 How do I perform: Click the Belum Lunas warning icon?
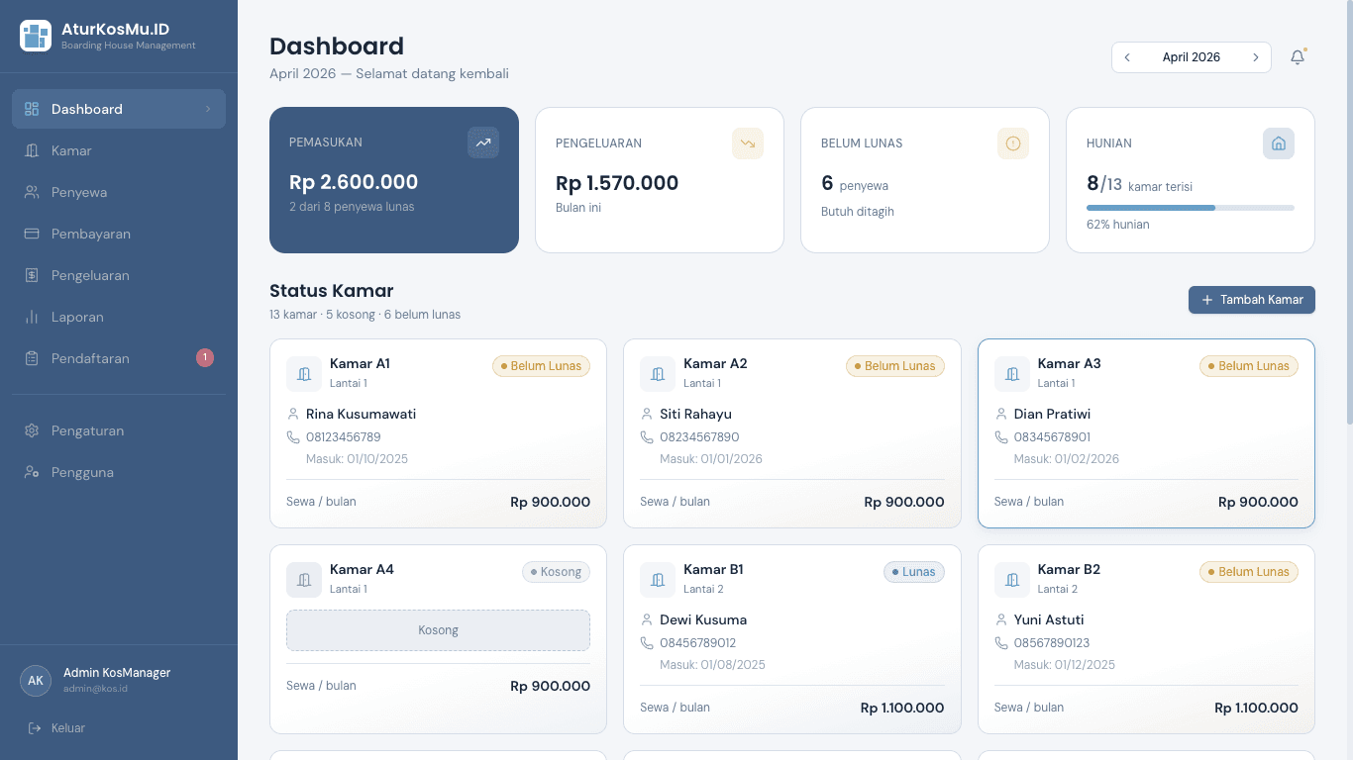pos(1013,143)
